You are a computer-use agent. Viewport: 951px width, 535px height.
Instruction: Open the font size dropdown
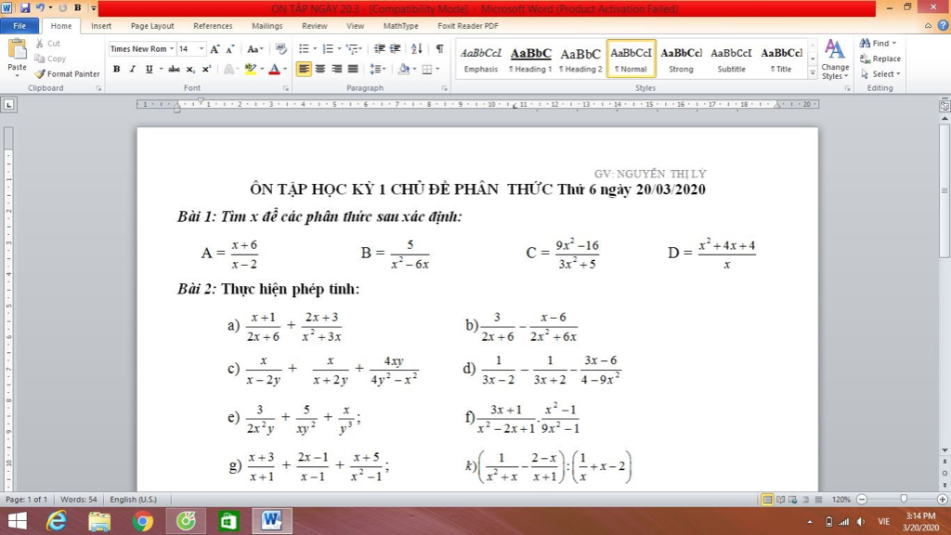point(202,49)
